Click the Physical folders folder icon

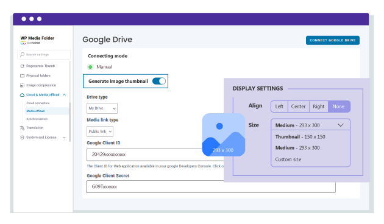[x=22, y=75]
